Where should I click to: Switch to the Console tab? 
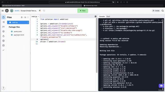102,16
